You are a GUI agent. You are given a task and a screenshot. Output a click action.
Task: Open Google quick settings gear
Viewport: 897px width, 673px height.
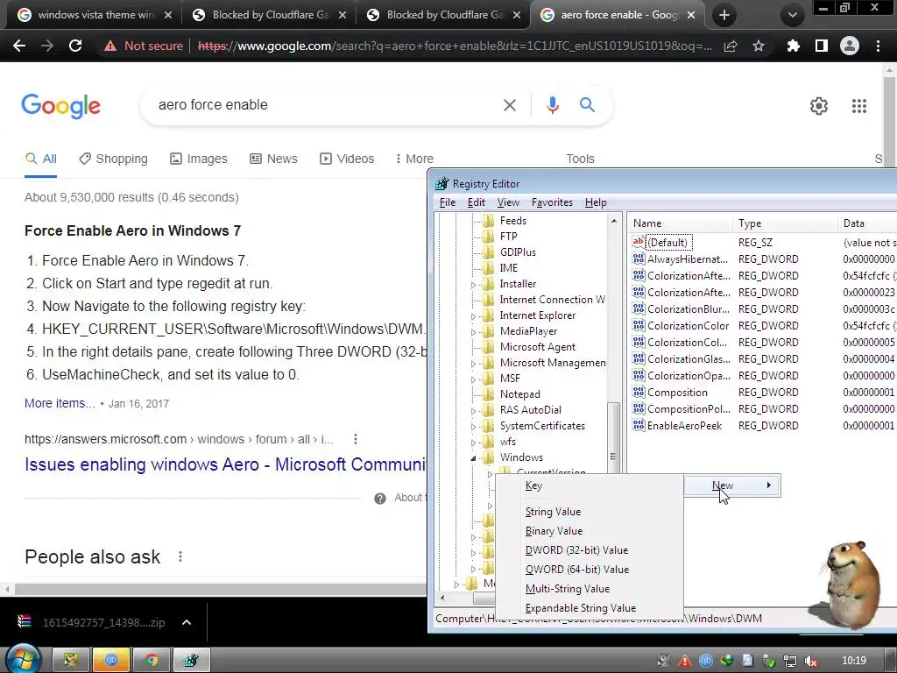pos(819,106)
